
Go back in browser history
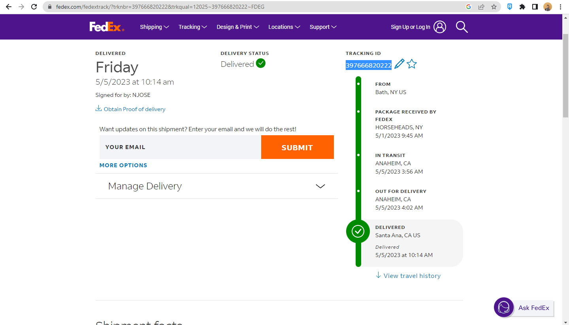[x=9, y=7]
